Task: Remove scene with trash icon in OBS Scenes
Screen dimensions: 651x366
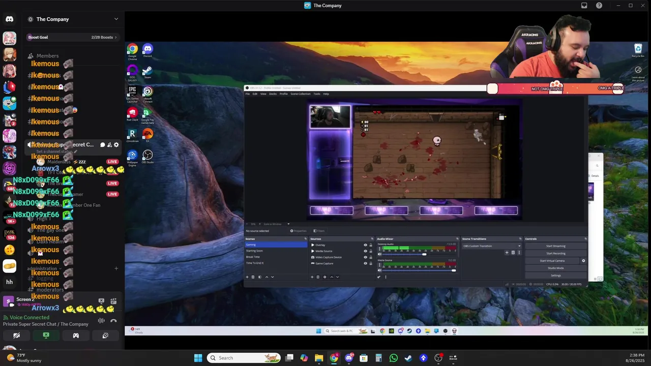Action: click(x=253, y=277)
